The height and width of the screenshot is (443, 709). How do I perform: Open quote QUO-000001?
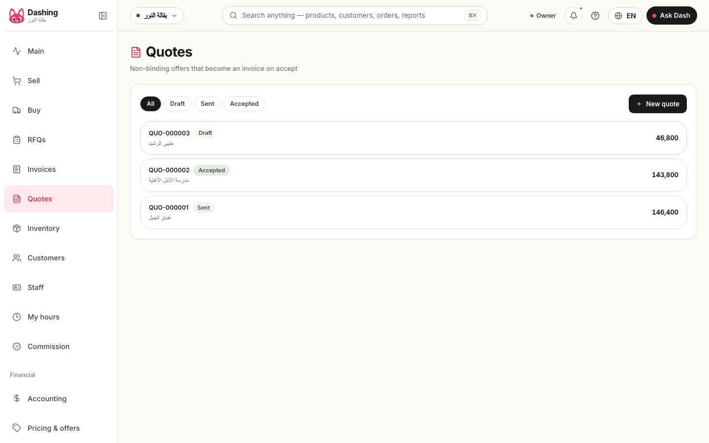pyautogui.click(x=414, y=213)
